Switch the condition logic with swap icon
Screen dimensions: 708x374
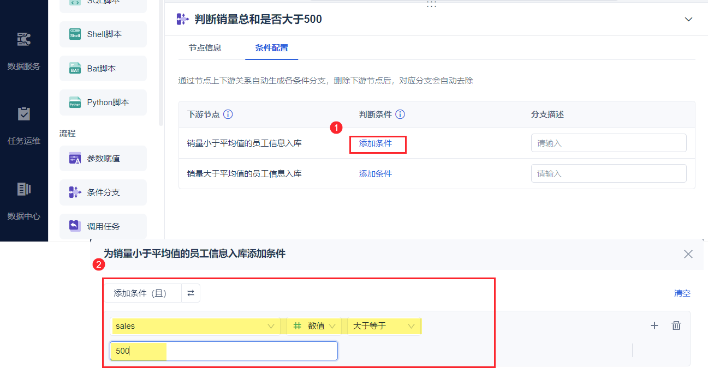click(191, 293)
